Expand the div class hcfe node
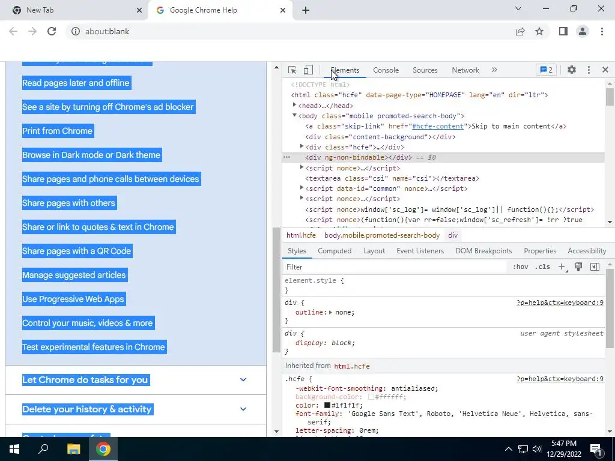The image size is (615, 461). tap(301, 146)
